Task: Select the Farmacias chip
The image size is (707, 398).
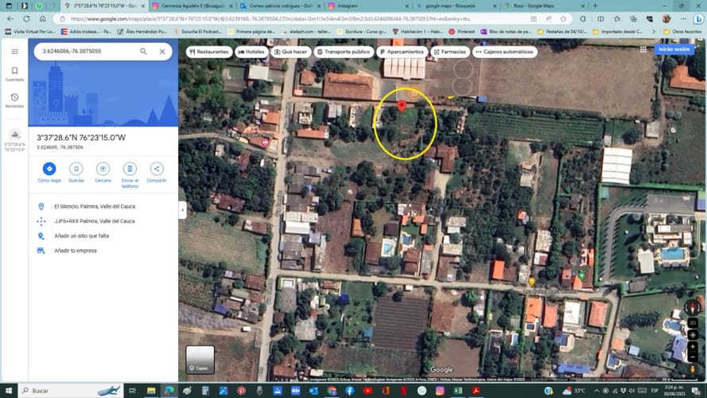Action: 450,52
